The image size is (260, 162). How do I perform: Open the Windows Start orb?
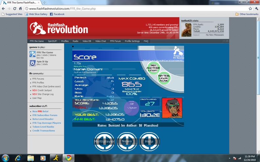pos(5,158)
